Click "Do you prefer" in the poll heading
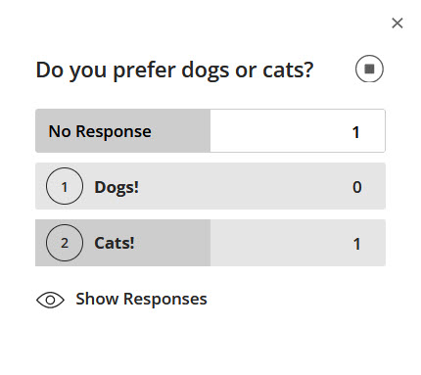 click(106, 70)
